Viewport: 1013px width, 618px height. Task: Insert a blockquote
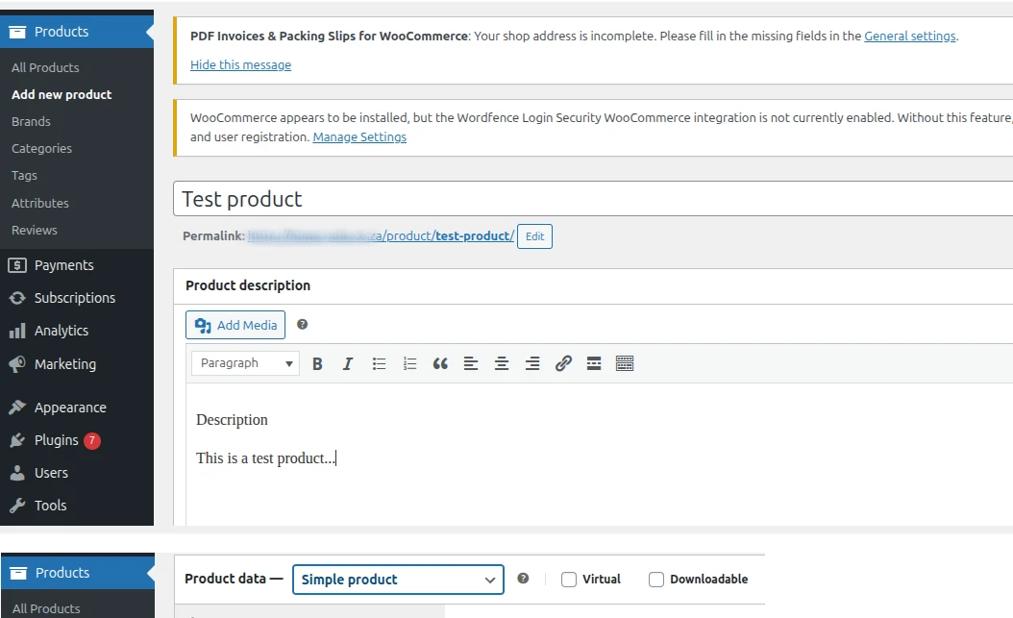click(440, 363)
